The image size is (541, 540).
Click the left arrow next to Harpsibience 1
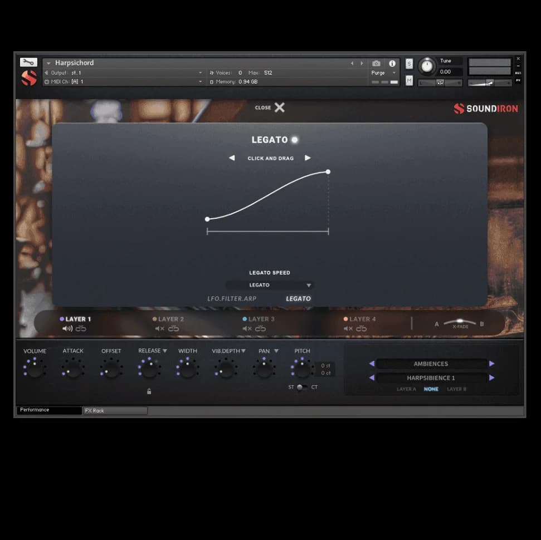pos(372,378)
